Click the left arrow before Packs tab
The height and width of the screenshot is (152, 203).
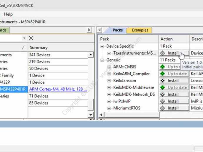click(x=99, y=30)
